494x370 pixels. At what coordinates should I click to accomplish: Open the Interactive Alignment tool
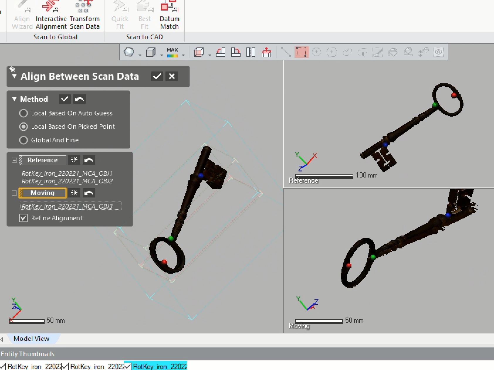click(51, 15)
